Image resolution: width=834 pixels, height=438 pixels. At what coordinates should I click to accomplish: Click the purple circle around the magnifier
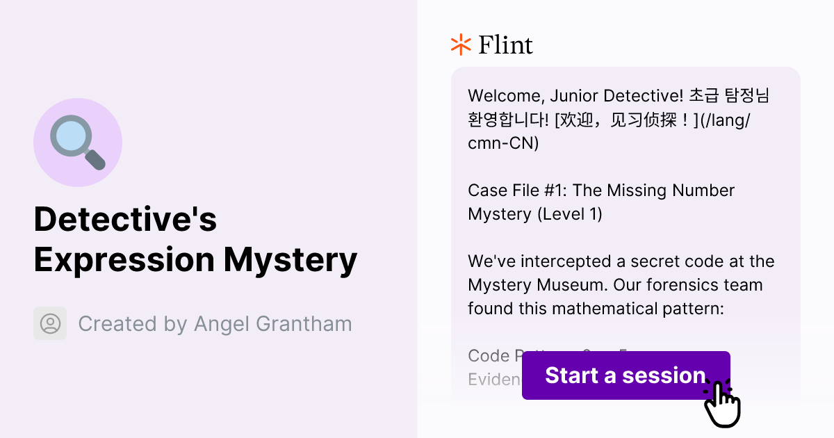[x=78, y=142]
